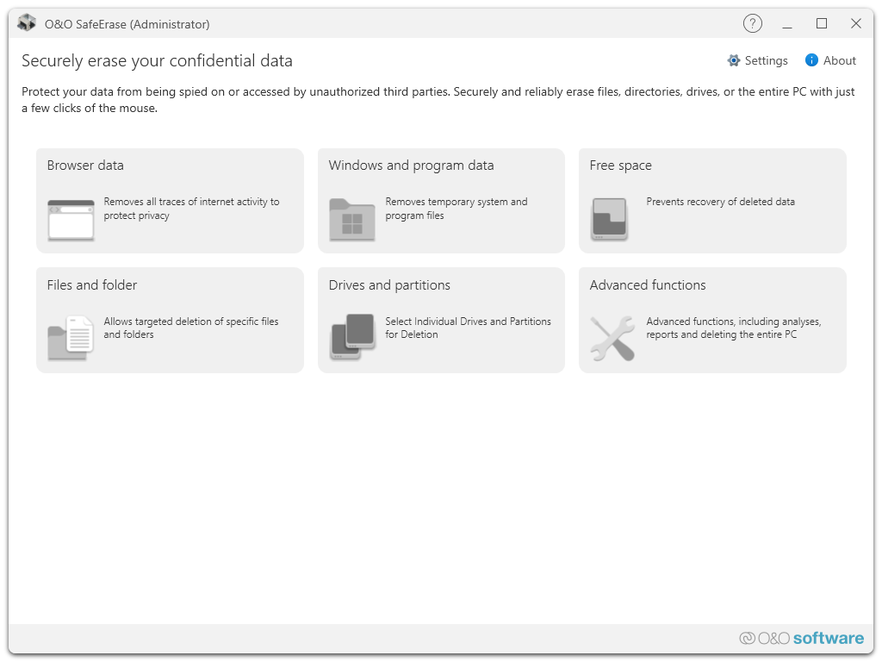The image size is (882, 662).
Task: Open Drives and partitions heading
Action: pos(389,285)
